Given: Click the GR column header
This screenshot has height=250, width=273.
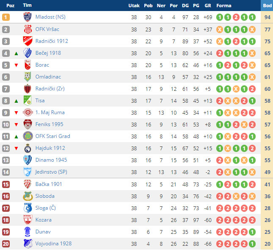Looking at the screenshot, I should point(208,6).
